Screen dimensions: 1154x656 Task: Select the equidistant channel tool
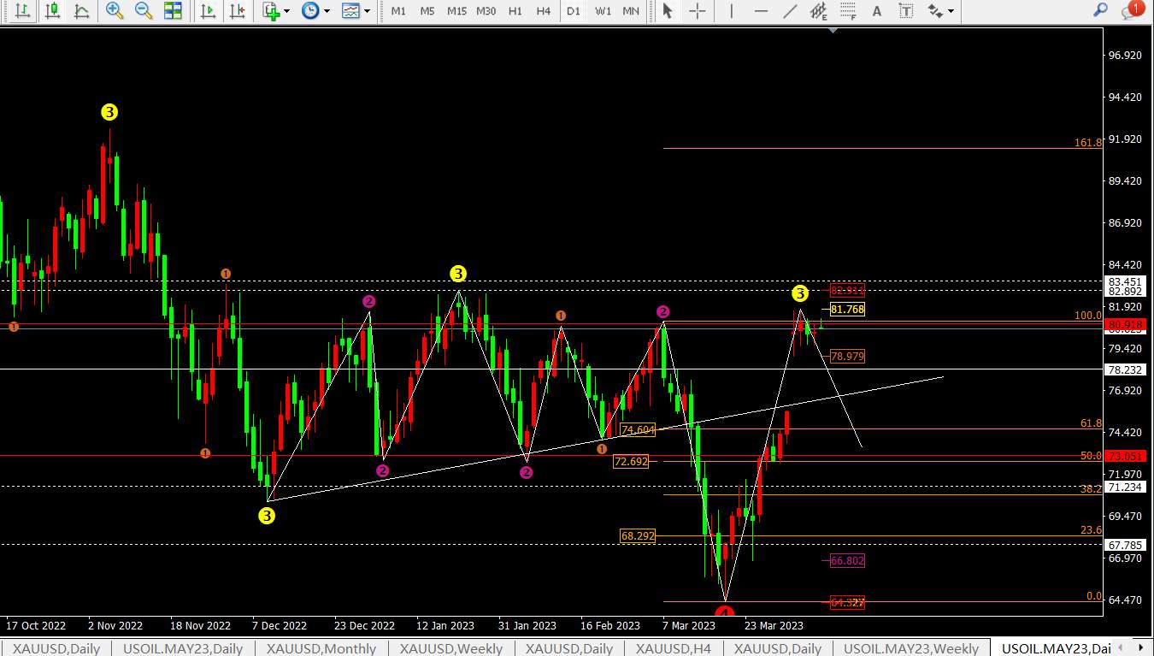point(819,11)
